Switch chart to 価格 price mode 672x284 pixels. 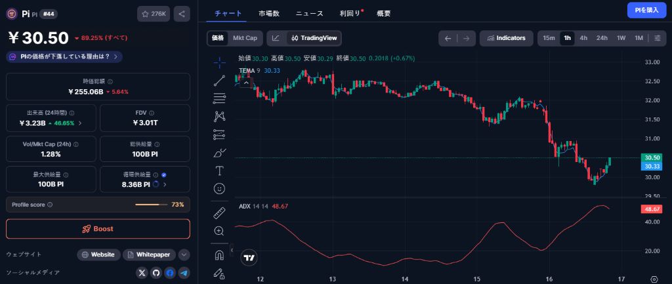(x=218, y=38)
